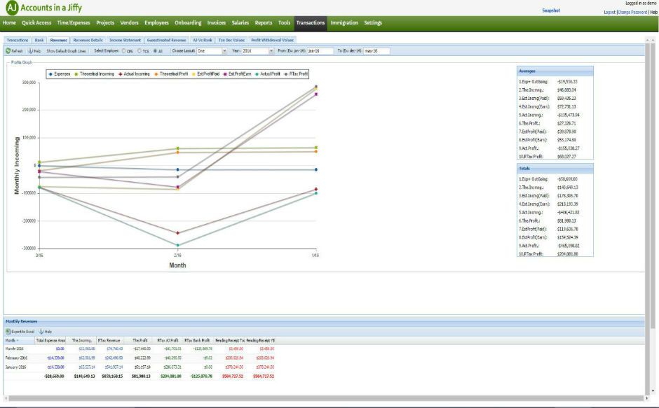This screenshot has height=408, width=659.
Task: Switch to the Tax Doc Values tab
Action: 231,40
